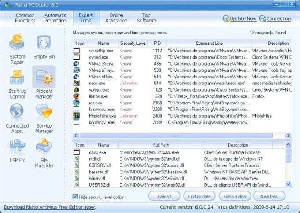The height and width of the screenshot is (213, 300).
Task: Select the USER32.dll module icon
Action: point(76,184)
